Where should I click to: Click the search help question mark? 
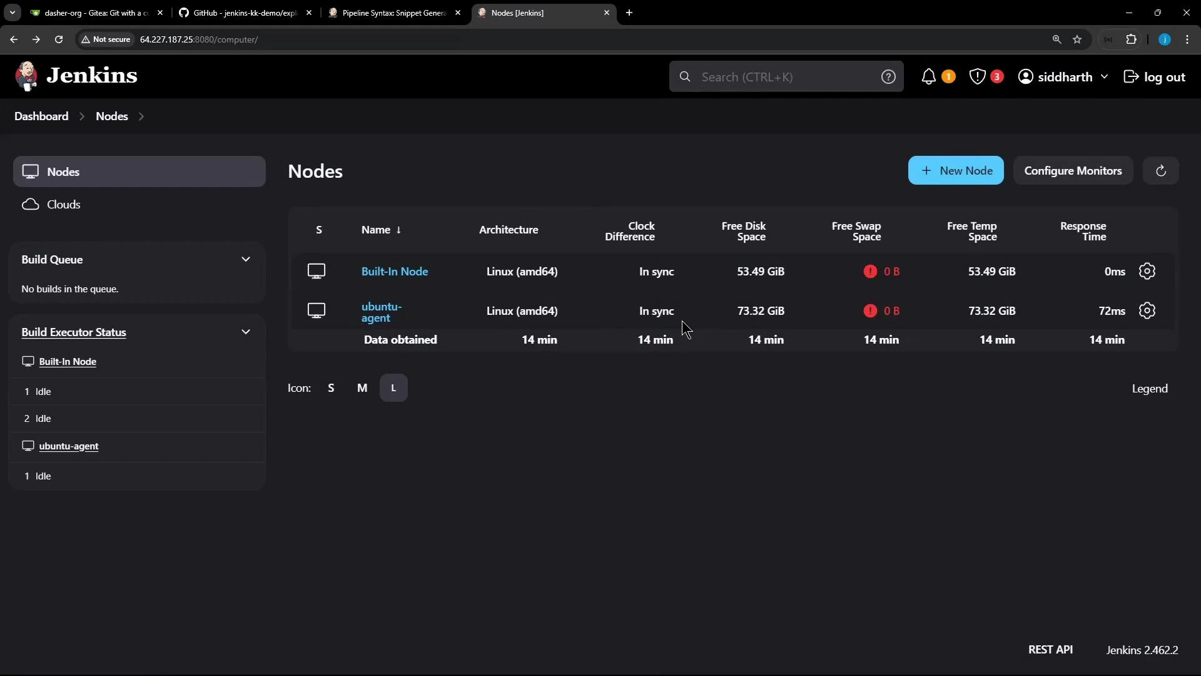(889, 76)
